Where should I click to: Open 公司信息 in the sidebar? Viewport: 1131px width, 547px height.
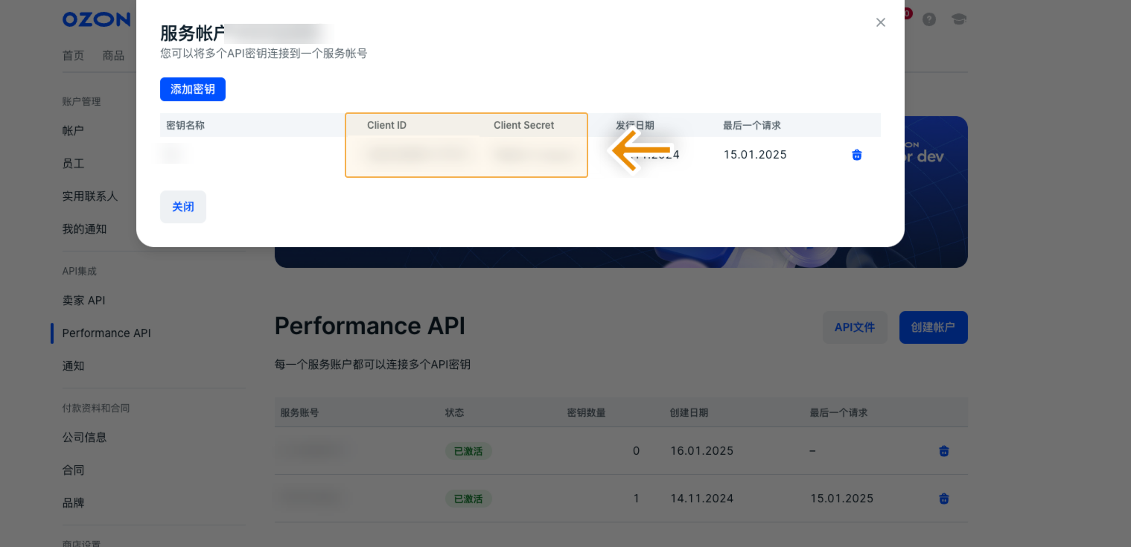tap(84, 438)
